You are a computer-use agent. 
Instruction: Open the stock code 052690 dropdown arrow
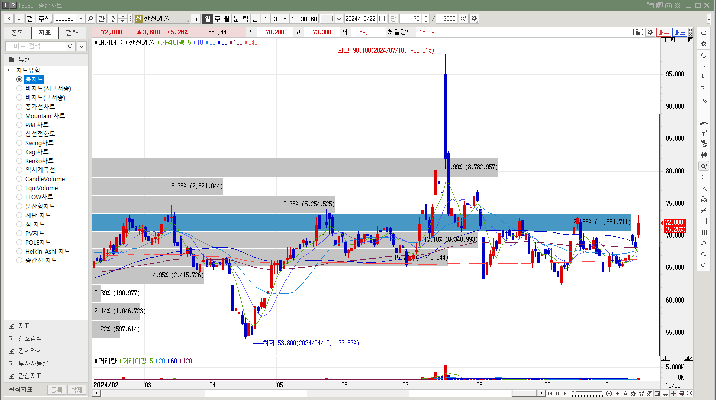[x=80, y=18]
